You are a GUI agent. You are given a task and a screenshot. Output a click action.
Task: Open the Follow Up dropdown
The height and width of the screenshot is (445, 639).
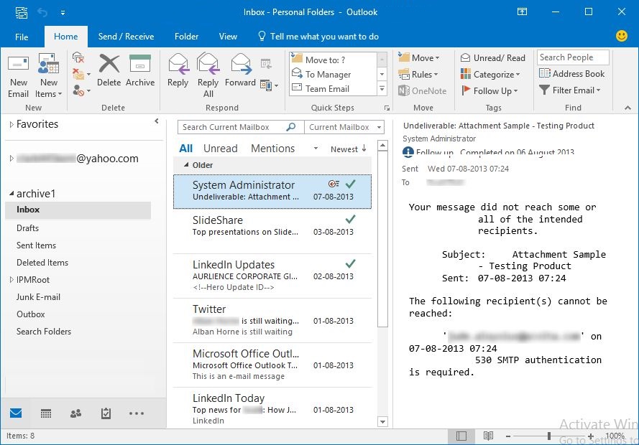point(489,90)
